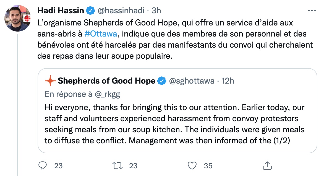
Task: Click the reply speech bubble icon
Action: pyautogui.click(x=43, y=165)
